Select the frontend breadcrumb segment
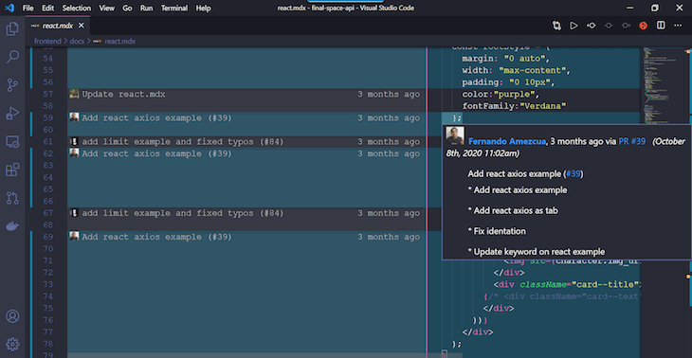This screenshot has height=358, width=692. pos(48,41)
